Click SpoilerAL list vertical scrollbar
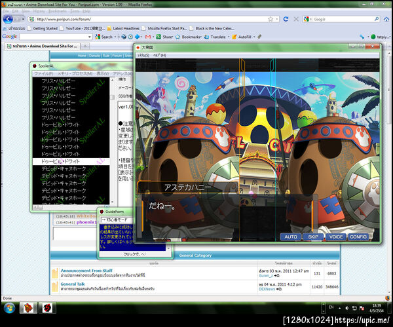 click(x=112, y=140)
